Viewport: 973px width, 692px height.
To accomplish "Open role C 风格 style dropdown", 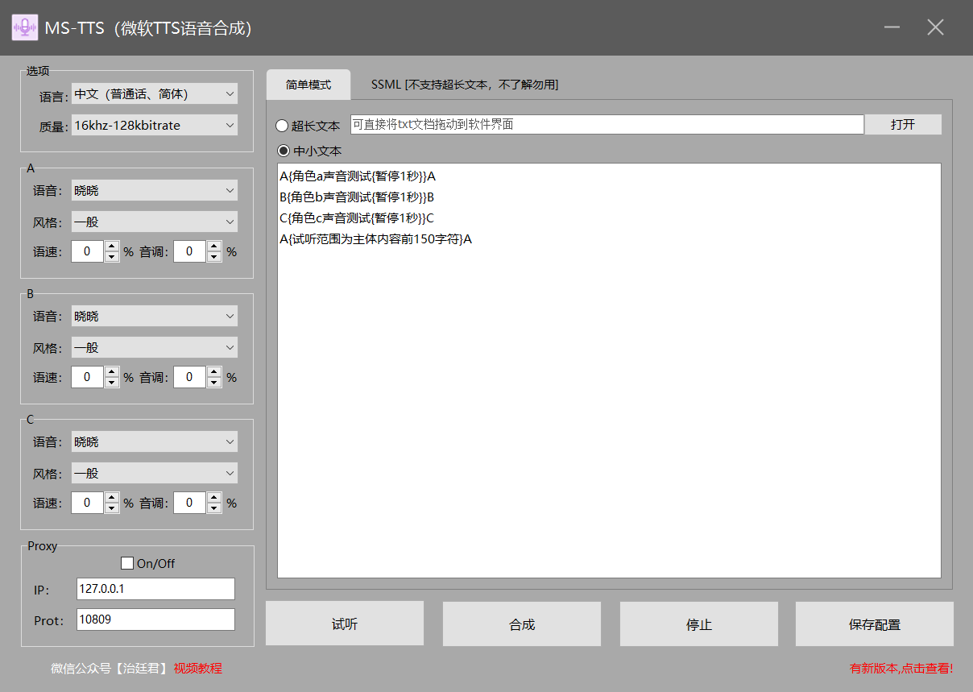I will (x=155, y=473).
